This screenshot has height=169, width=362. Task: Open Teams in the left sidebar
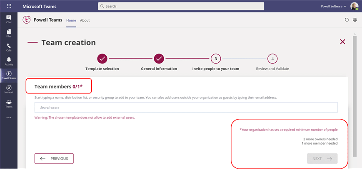(9, 104)
